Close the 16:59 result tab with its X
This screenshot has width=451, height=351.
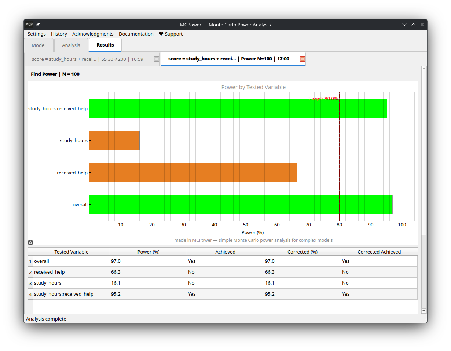point(157,59)
